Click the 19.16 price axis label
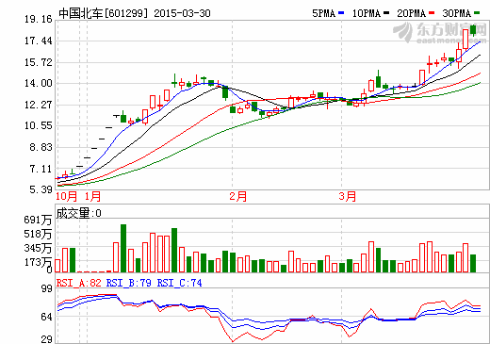Viewport: 490px width, 344px height. click(39, 20)
